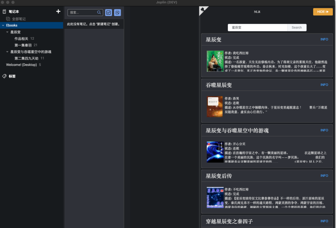The image size is (336, 228).
Task: Click the 星辰变后传 book cover
Action: [215, 198]
